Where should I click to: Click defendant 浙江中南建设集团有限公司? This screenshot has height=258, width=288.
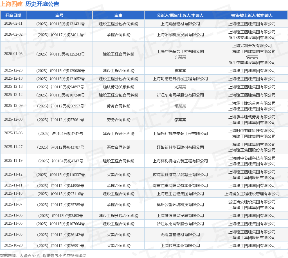click(x=252, y=63)
